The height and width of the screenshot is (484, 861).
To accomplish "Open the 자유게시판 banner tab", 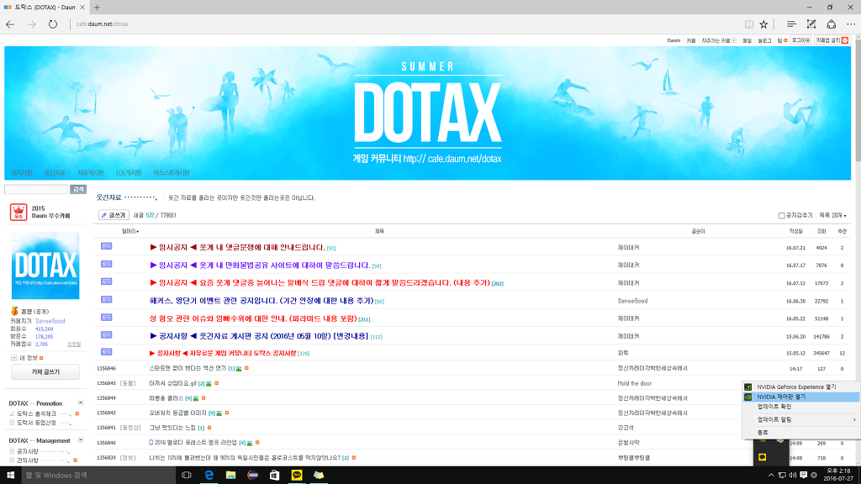I will point(90,173).
